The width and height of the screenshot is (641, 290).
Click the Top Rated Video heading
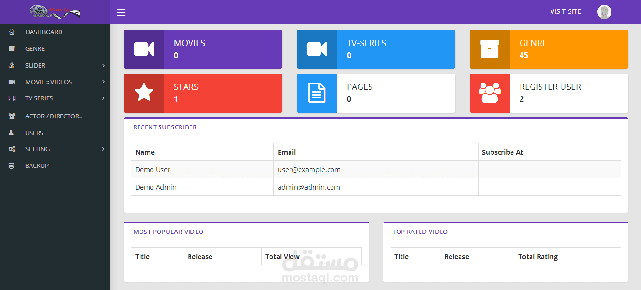[x=420, y=232]
